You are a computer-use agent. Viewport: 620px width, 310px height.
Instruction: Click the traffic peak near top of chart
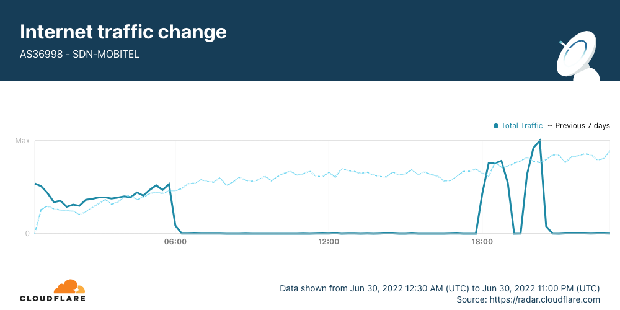click(x=540, y=141)
